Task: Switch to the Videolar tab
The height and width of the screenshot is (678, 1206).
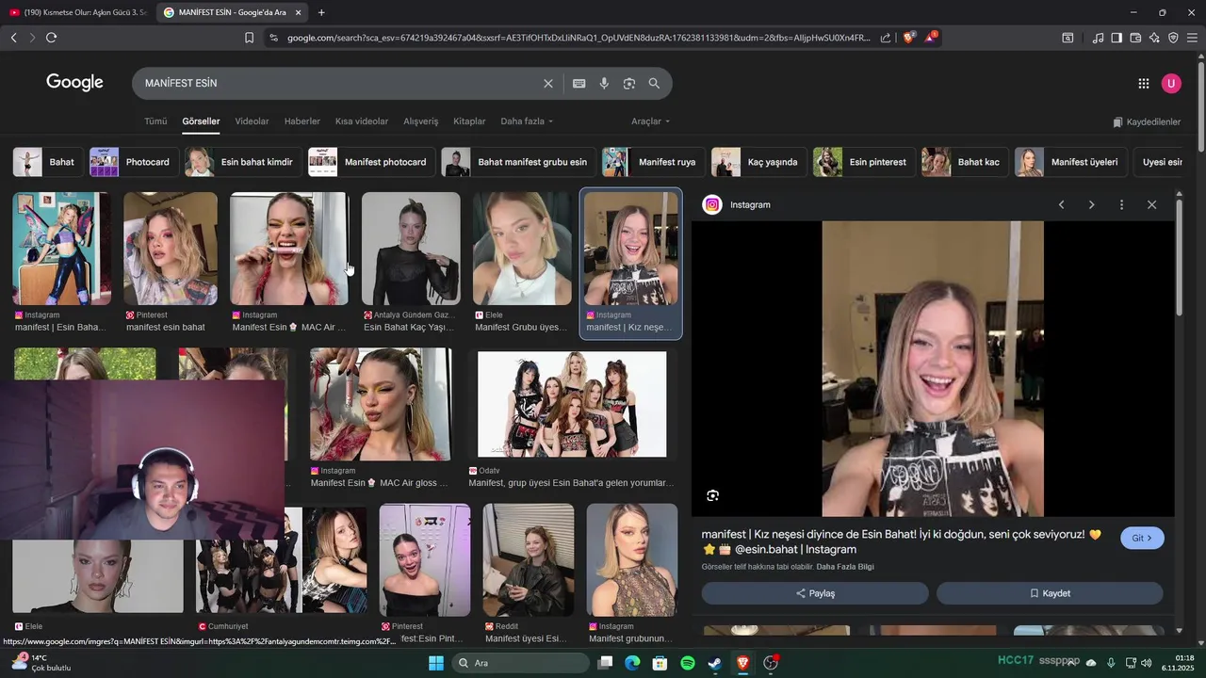Action: click(252, 121)
